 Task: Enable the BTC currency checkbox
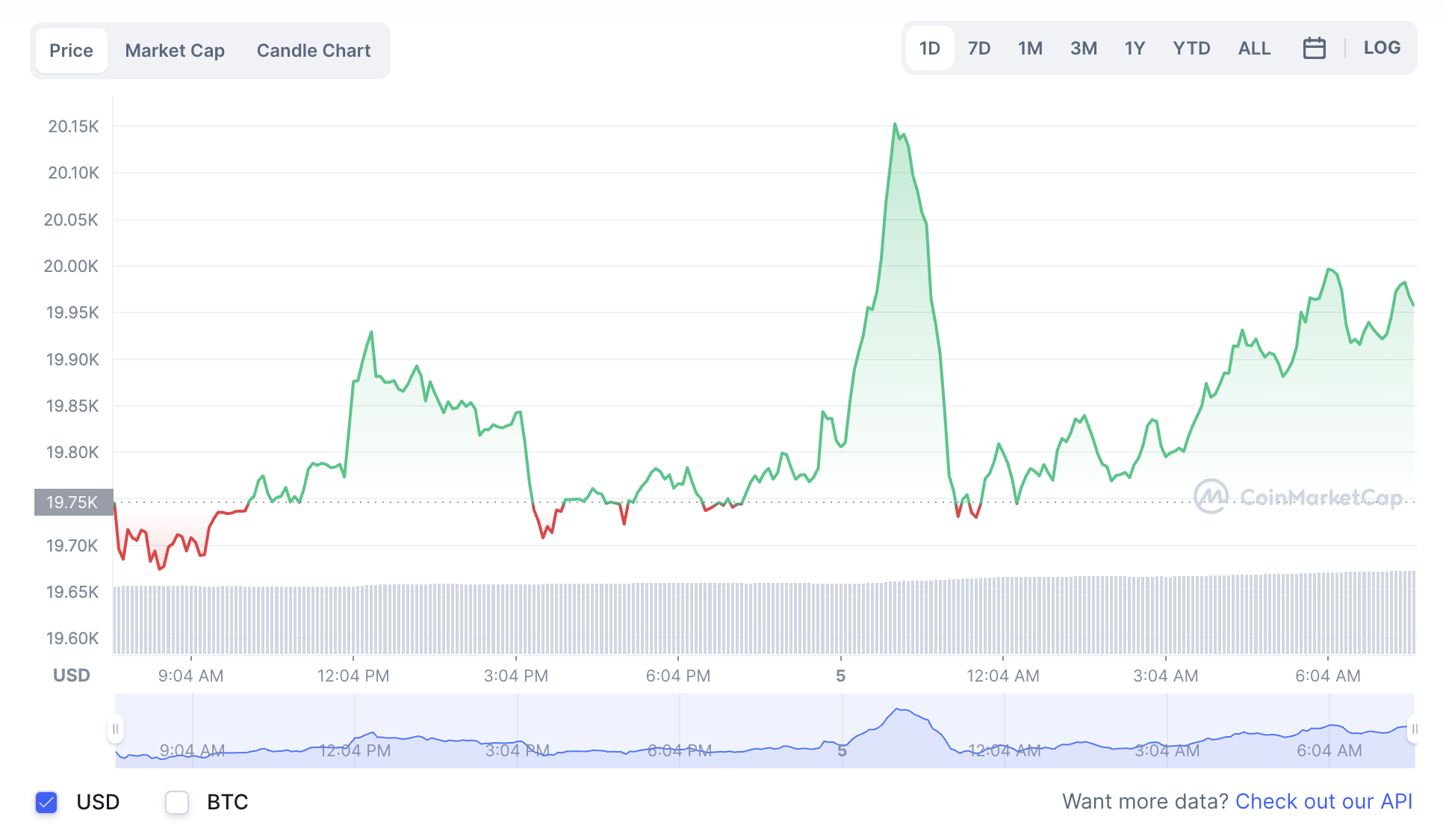[x=177, y=803]
